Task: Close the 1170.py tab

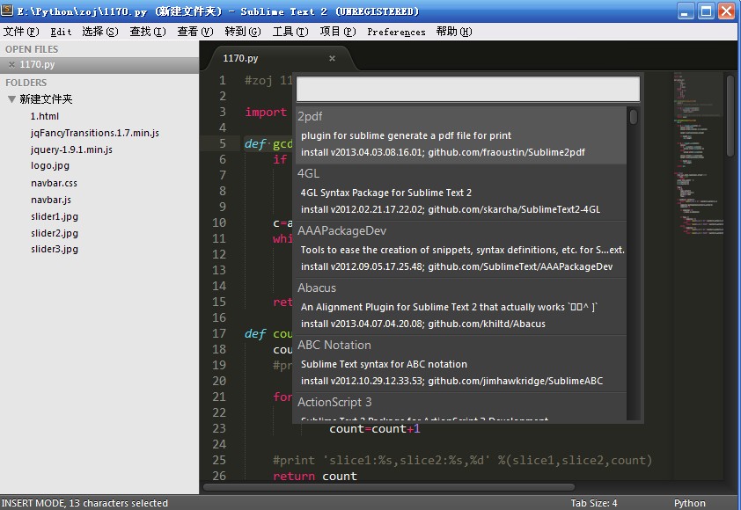Action: pos(333,58)
